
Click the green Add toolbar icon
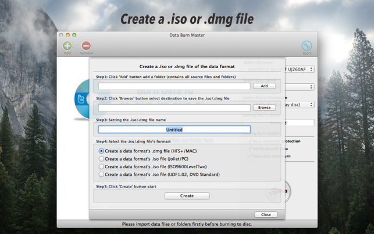tap(67, 46)
